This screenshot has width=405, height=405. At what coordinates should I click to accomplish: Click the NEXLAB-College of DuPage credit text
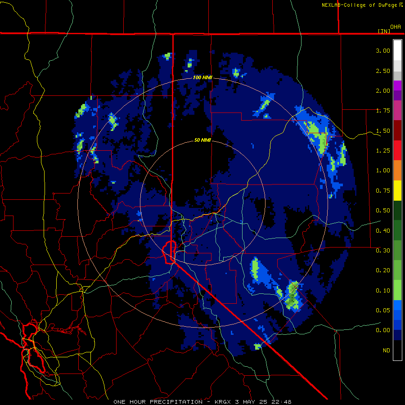coord(362,5)
